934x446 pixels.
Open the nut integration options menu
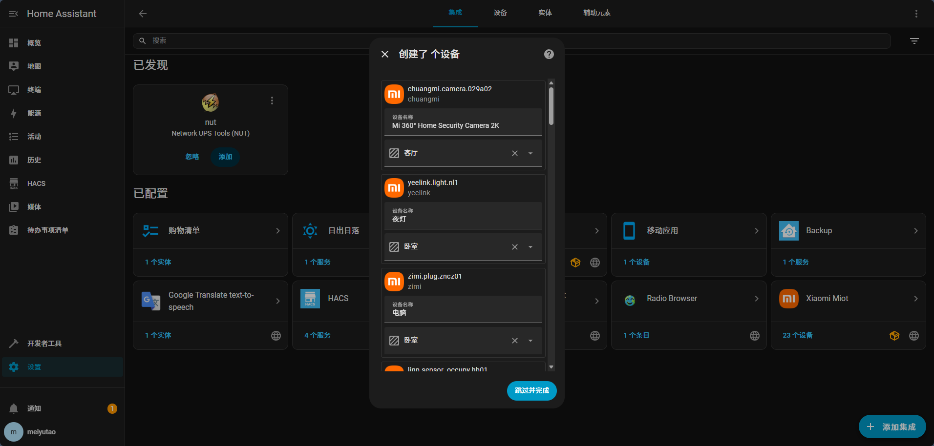click(272, 101)
